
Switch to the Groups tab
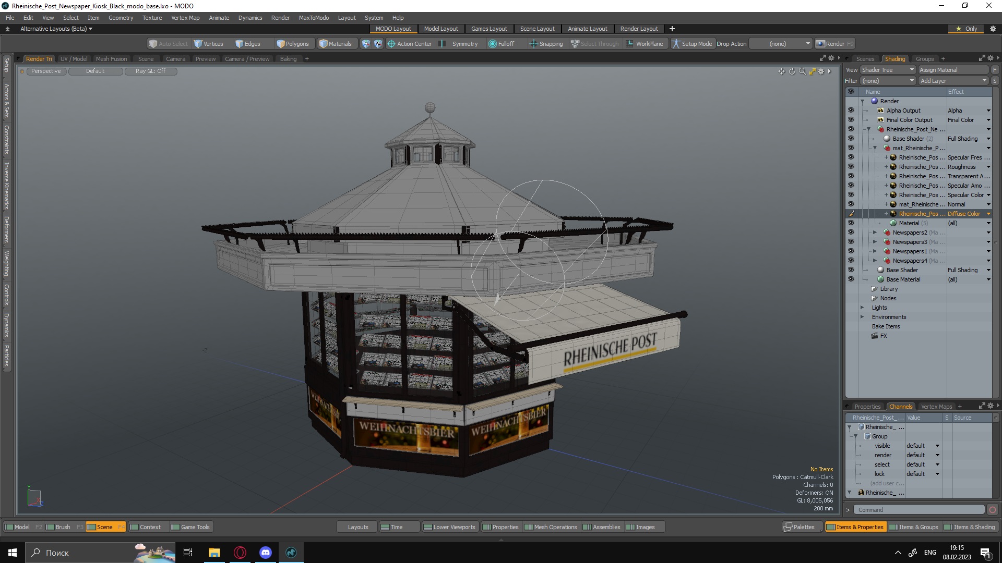[x=924, y=59]
